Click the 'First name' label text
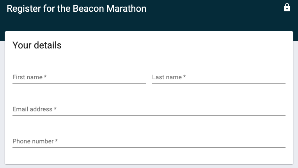Image resolution: width=298 pixels, height=168 pixels. (x=27, y=77)
